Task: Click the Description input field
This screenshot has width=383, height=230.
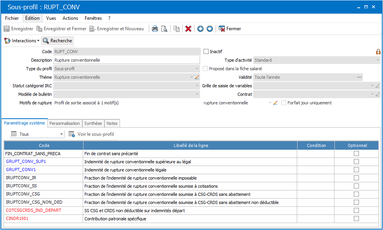Action: 127,60
